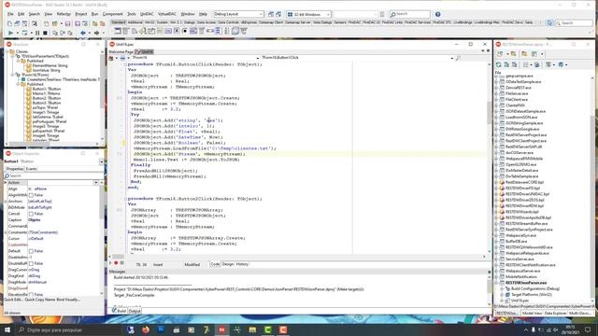Select FileServer.exe in the project list
Screen dimensions: 598x336
(x=517, y=93)
